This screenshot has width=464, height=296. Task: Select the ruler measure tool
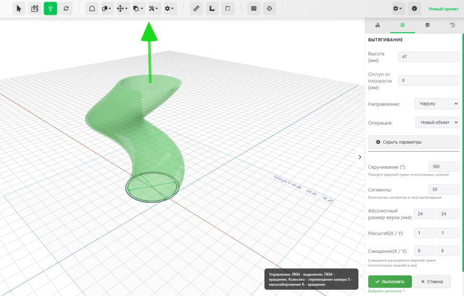(x=196, y=9)
